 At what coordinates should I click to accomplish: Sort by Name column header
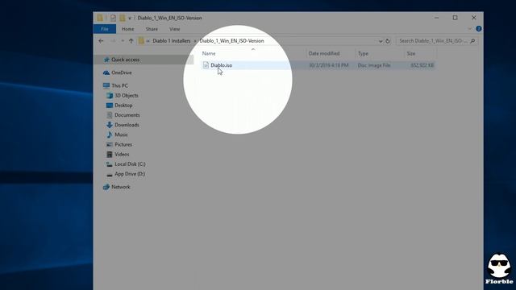pos(209,53)
